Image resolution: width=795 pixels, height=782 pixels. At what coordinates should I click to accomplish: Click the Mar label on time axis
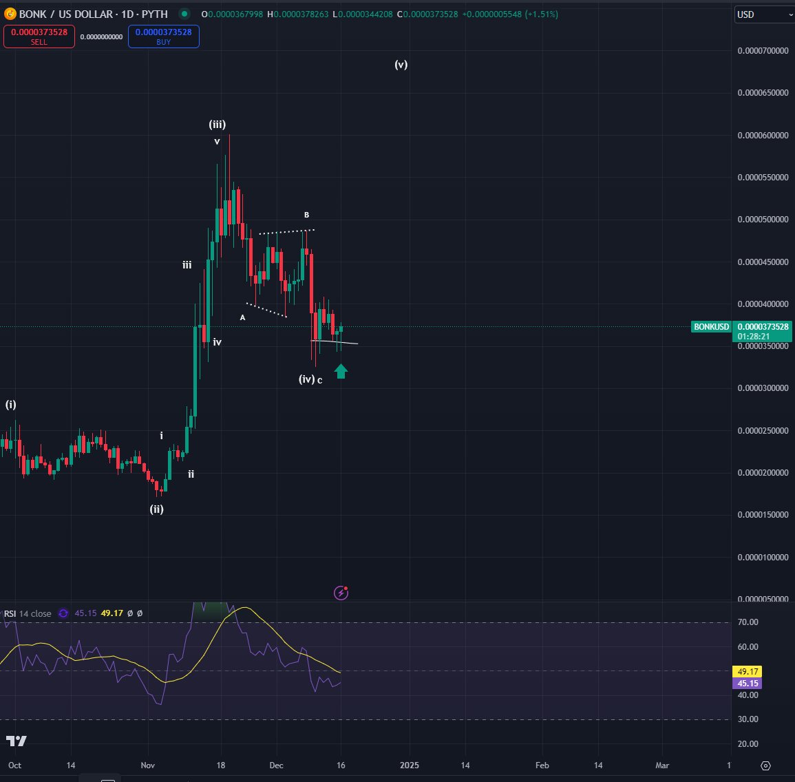point(662,765)
